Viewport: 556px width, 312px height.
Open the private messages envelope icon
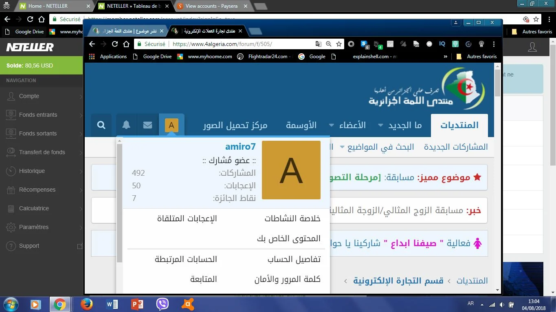coord(148,125)
